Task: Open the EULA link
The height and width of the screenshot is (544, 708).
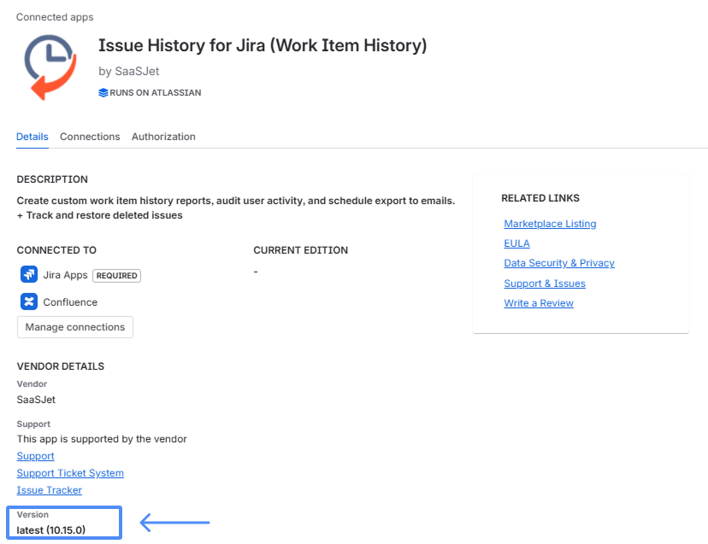Action: [x=517, y=243]
